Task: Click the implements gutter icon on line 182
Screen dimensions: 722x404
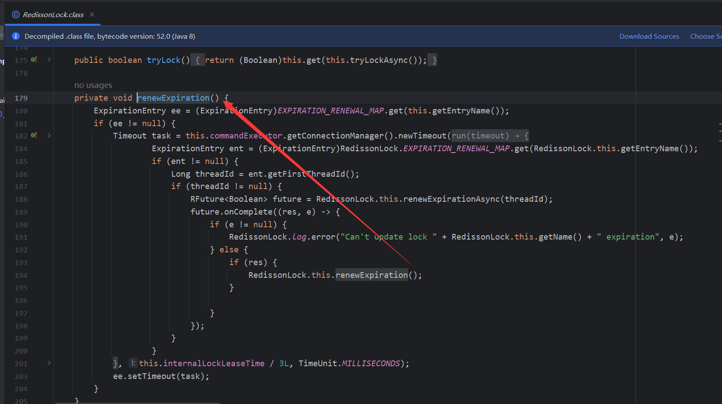Action: pos(34,135)
